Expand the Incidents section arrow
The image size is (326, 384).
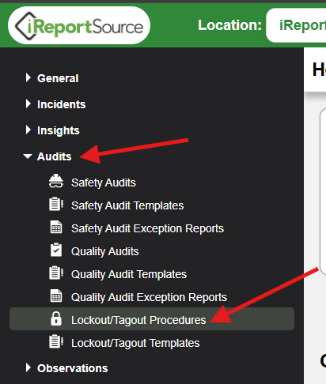28,104
